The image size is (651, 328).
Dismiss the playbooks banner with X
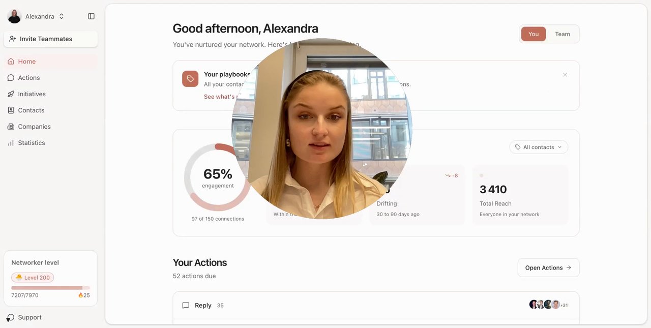click(x=565, y=75)
